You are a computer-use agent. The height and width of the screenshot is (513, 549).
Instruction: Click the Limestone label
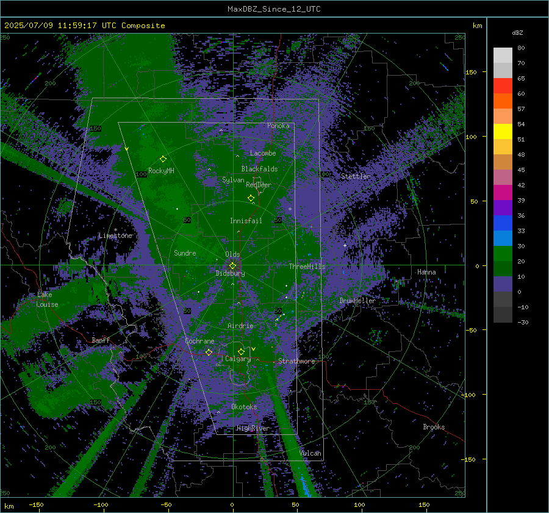coord(115,235)
